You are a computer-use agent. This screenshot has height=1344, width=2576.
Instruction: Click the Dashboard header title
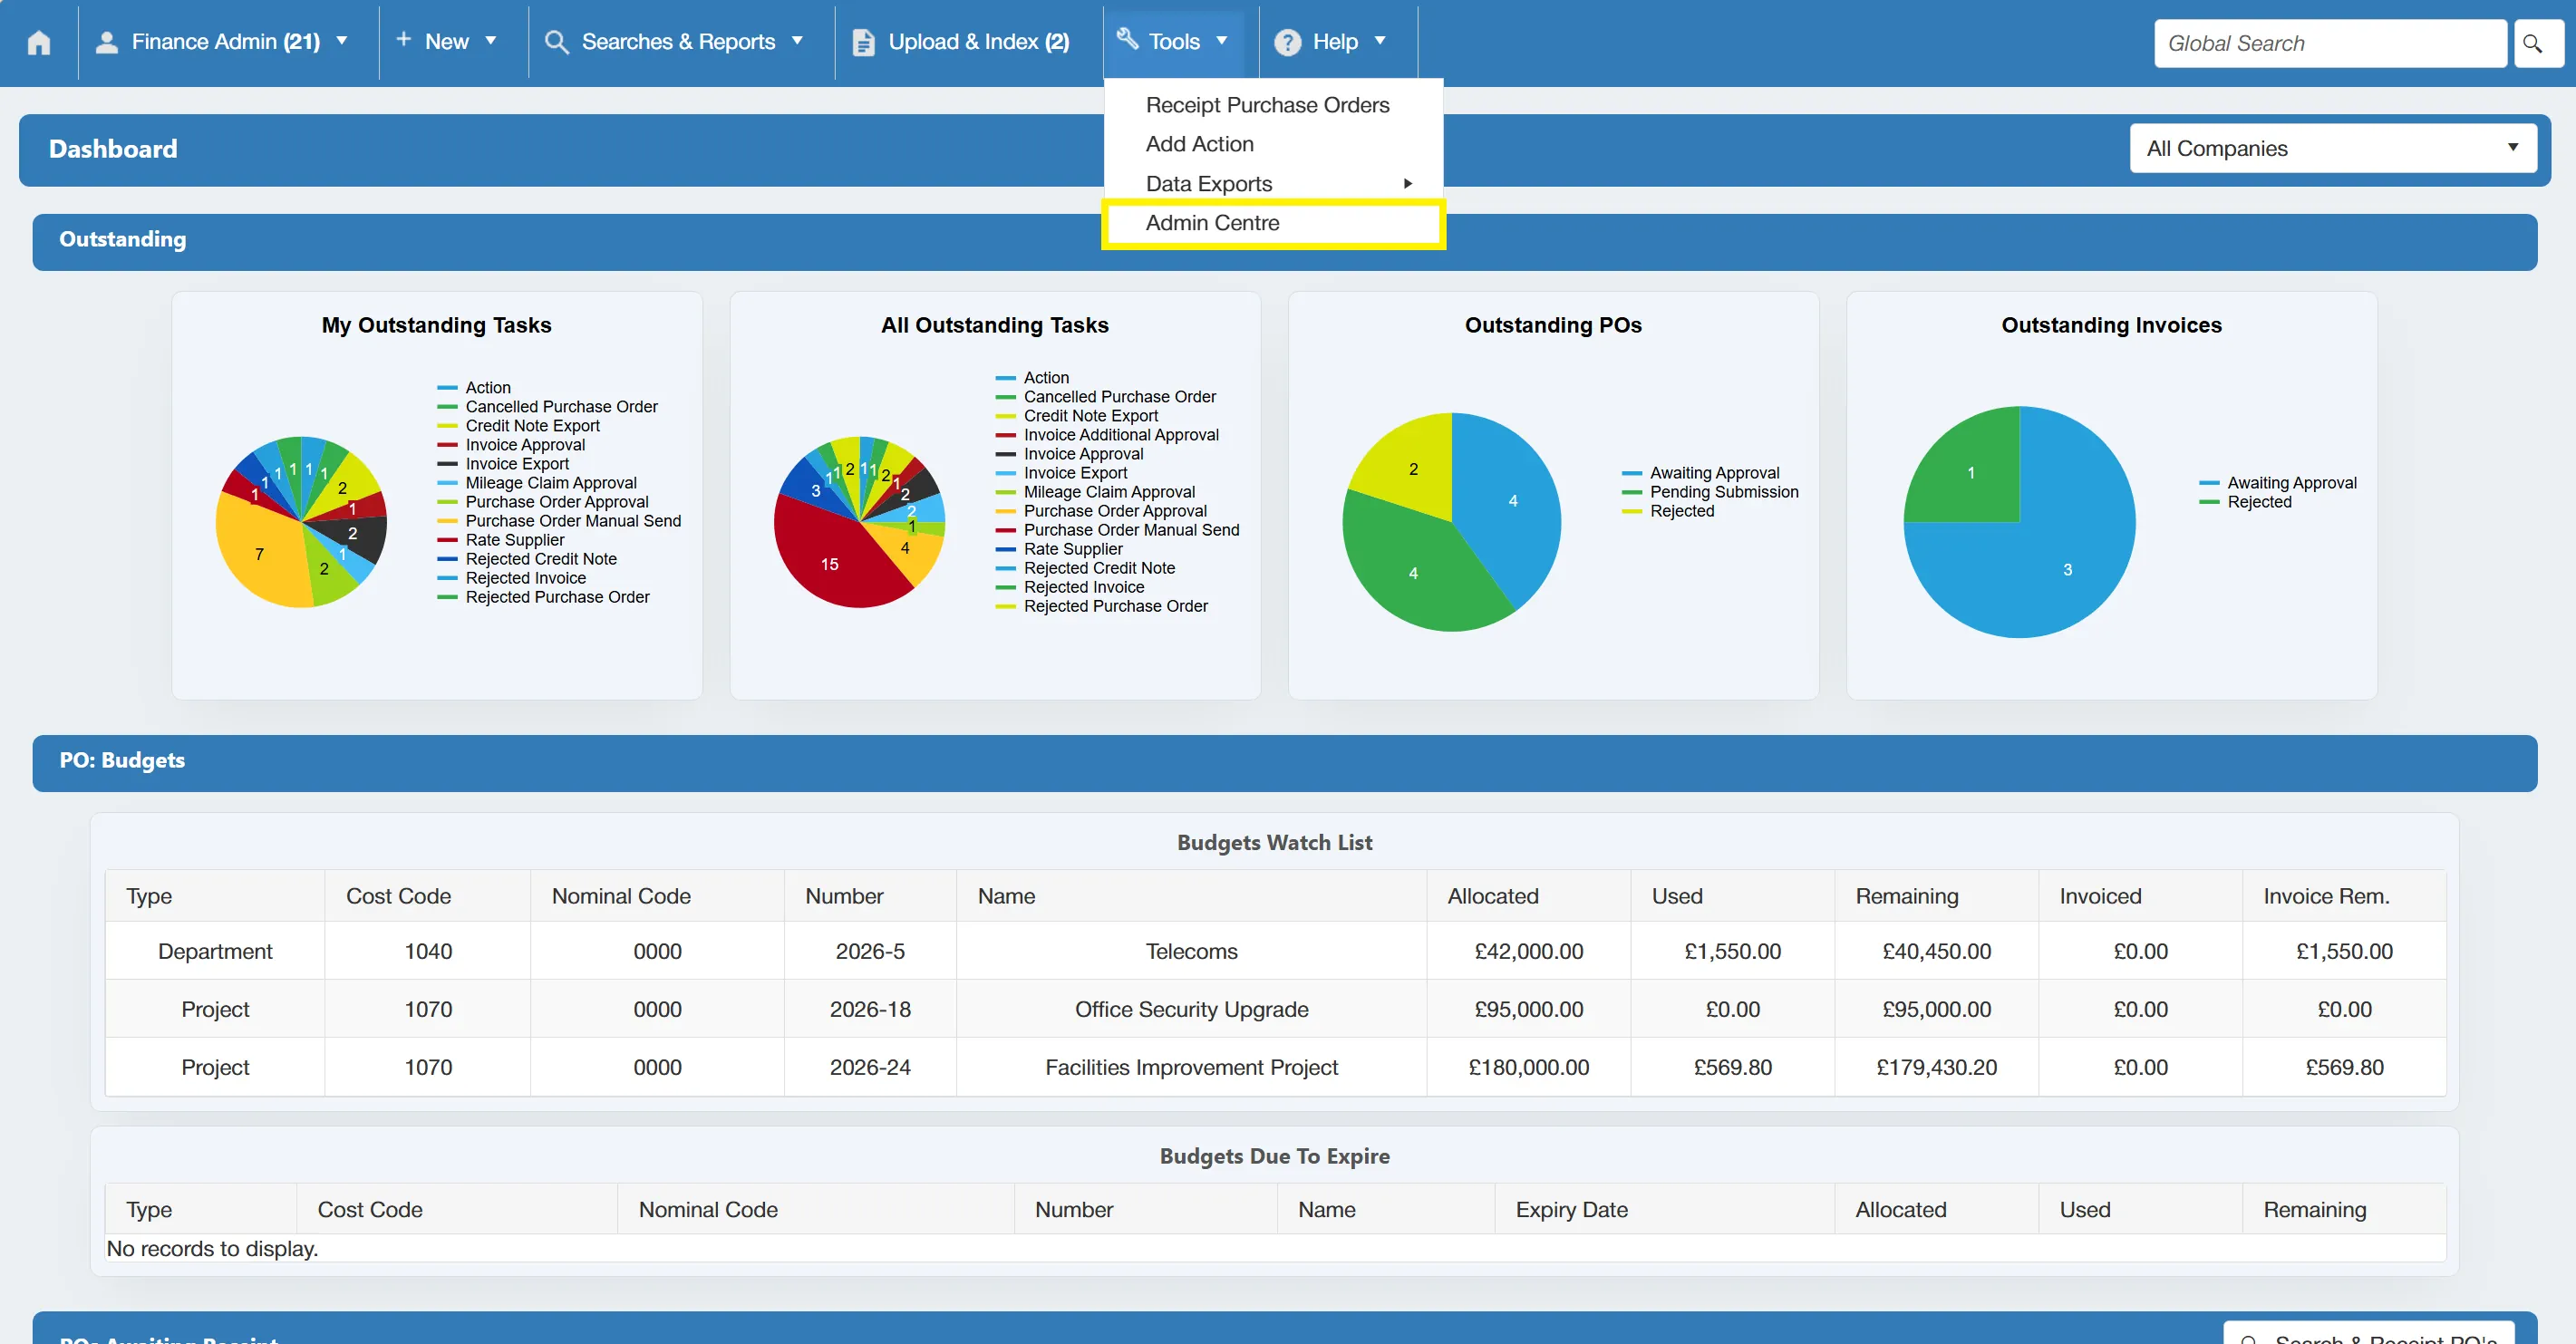coord(113,149)
